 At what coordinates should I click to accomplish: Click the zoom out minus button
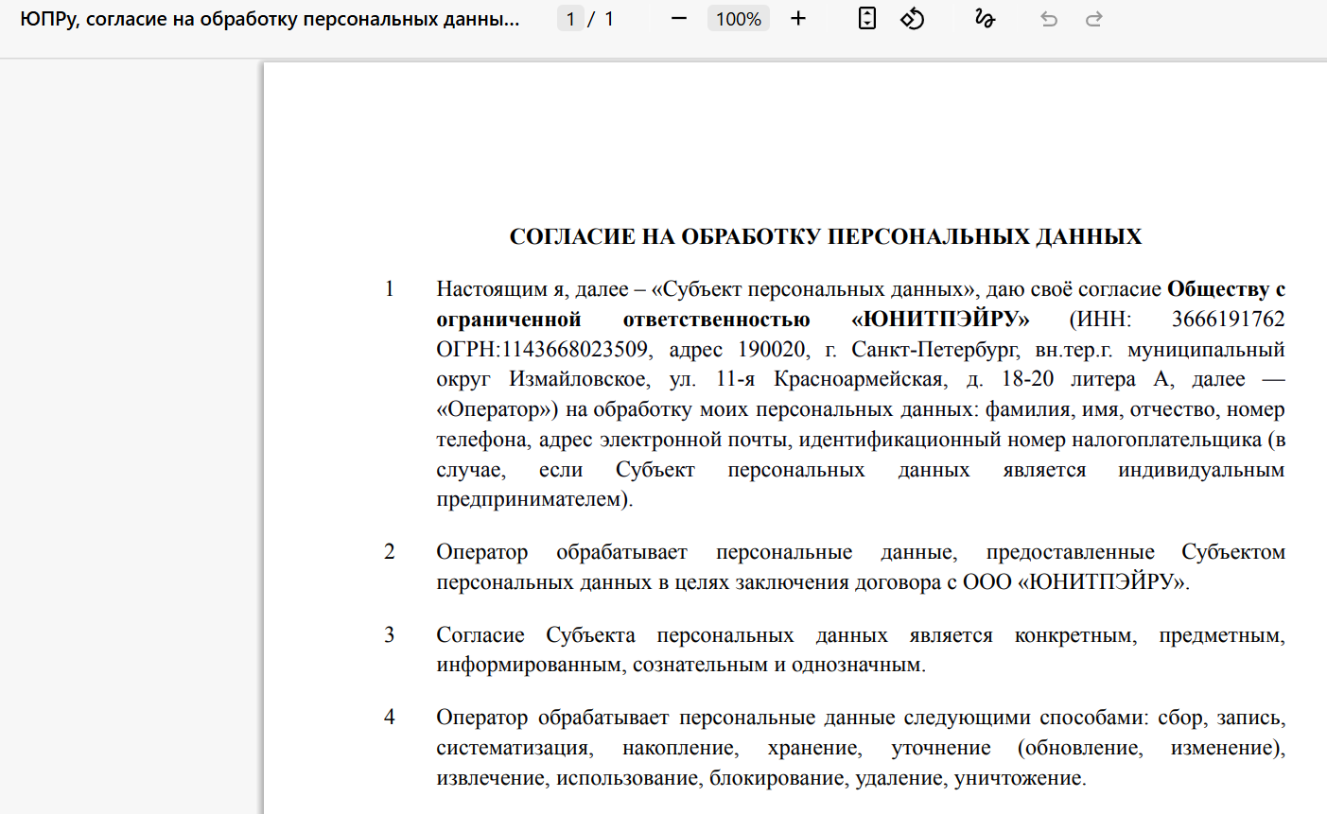coord(678,19)
